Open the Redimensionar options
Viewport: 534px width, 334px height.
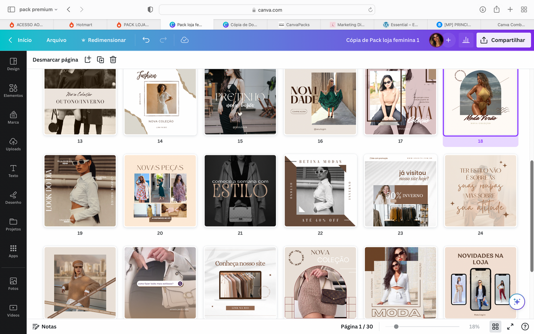tap(103, 40)
